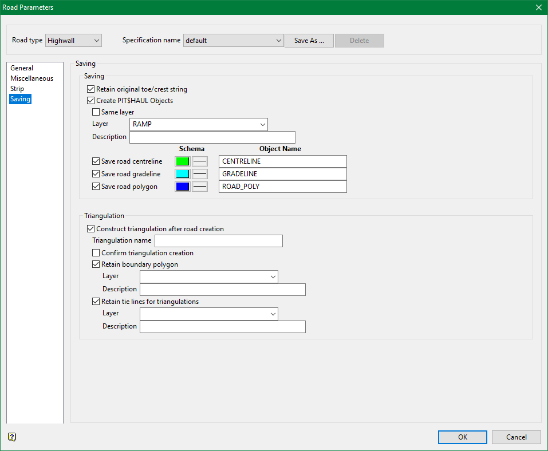
Task: Select the Miscellaneous section
Action: tap(31, 78)
